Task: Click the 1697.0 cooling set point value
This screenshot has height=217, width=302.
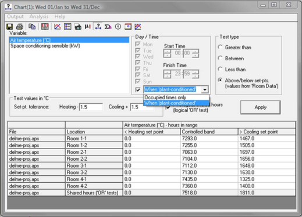Action: point(267,152)
